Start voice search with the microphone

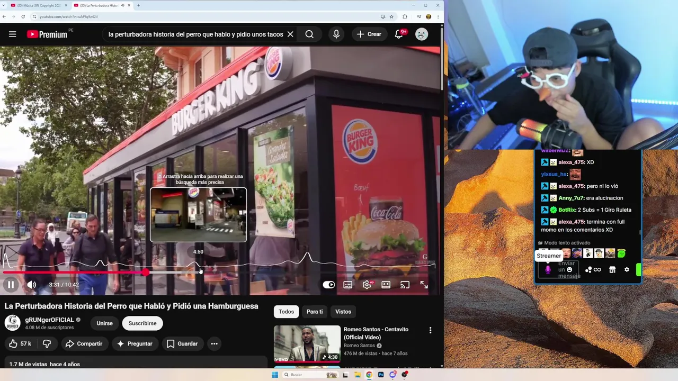336,34
